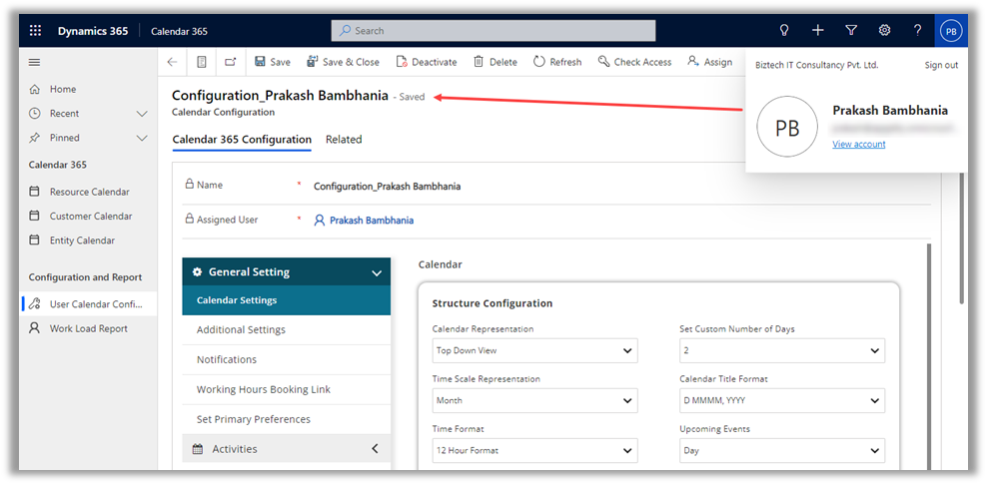Viewport: 987px width, 484px height.
Task: Click the question mark help icon
Action: pos(917,31)
